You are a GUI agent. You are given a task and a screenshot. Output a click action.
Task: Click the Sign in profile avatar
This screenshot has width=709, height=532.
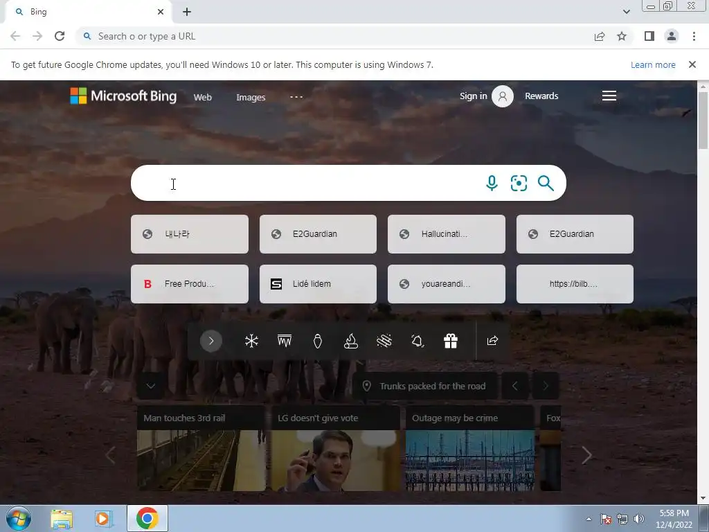click(503, 96)
